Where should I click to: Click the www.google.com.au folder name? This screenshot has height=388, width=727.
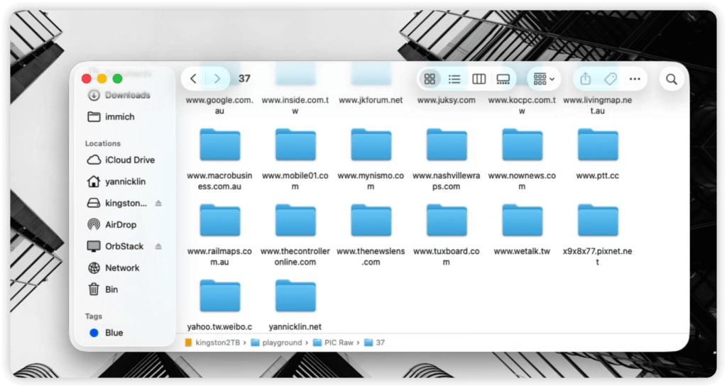click(x=220, y=105)
